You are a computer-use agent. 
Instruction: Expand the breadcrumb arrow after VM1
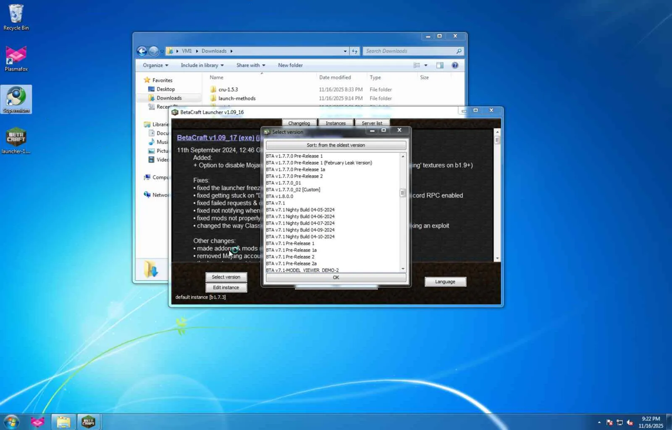pyautogui.click(x=197, y=51)
